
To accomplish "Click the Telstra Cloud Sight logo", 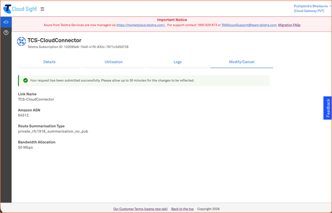I will pos(20,9).
